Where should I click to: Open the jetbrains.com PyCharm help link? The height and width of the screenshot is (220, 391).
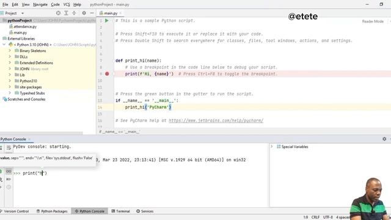[x=216, y=120]
